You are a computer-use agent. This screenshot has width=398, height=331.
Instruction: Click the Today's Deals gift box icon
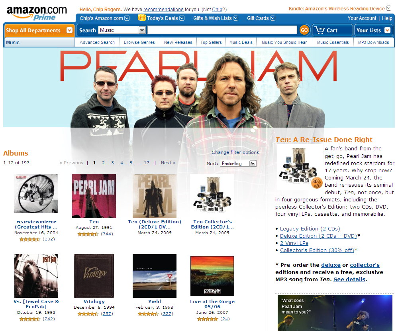[x=142, y=18]
